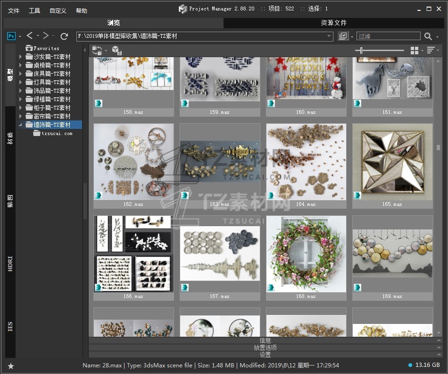448x374 pixels.
Task: Select the 168.max wreath thumbnail
Action: [x=306, y=254]
